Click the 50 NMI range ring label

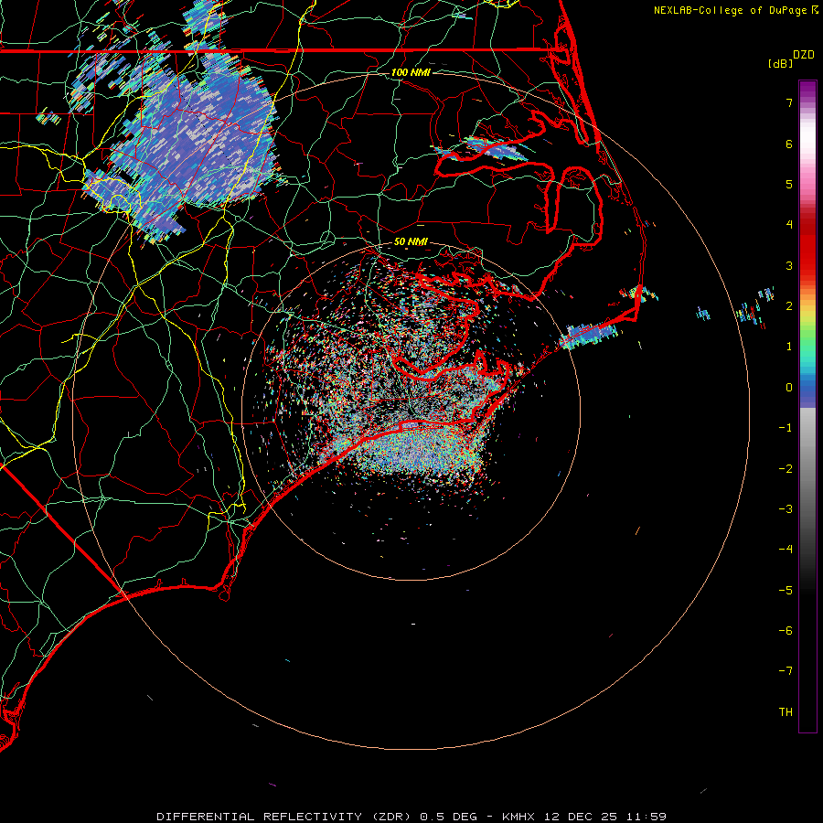411,242
